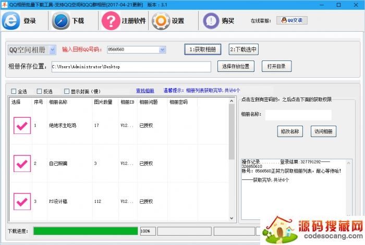This screenshot has height=245, width=365.
Task: Open 设置 settings gear icon
Action: pyautogui.click(x=161, y=21)
